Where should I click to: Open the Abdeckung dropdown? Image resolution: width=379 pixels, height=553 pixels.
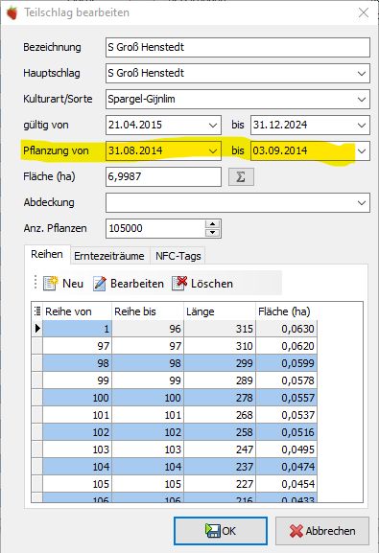pos(362,203)
